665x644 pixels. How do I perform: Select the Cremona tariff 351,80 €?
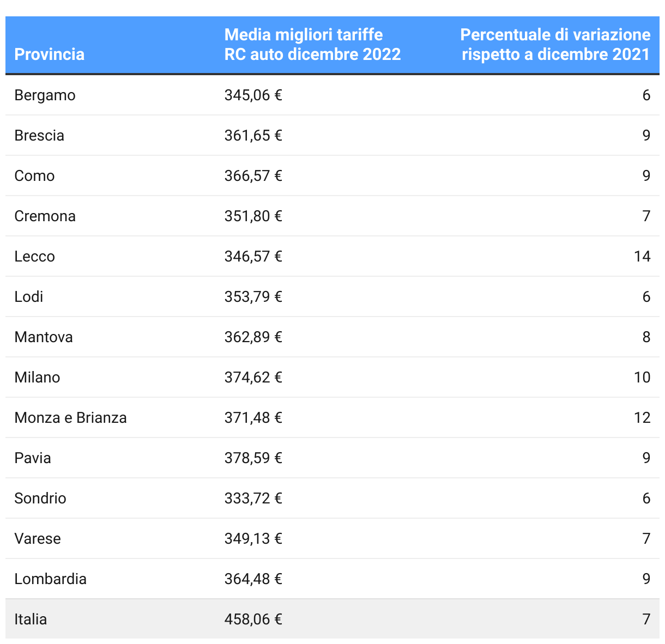click(253, 216)
